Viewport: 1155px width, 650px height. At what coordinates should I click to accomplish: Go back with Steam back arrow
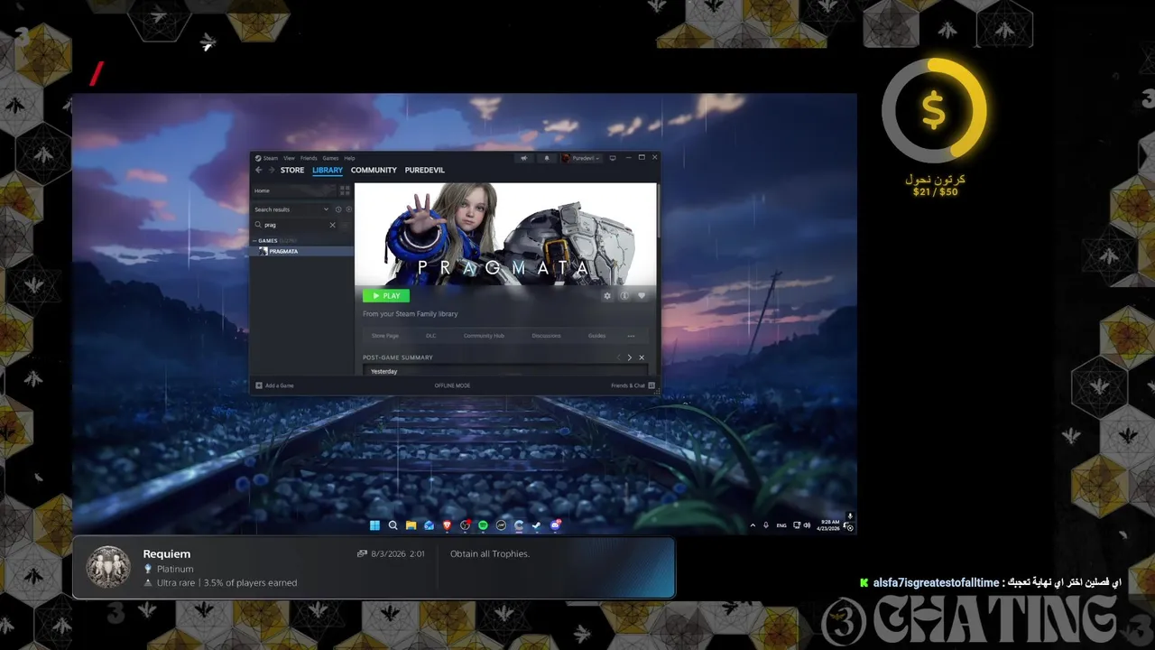click(x=258, y=170)
